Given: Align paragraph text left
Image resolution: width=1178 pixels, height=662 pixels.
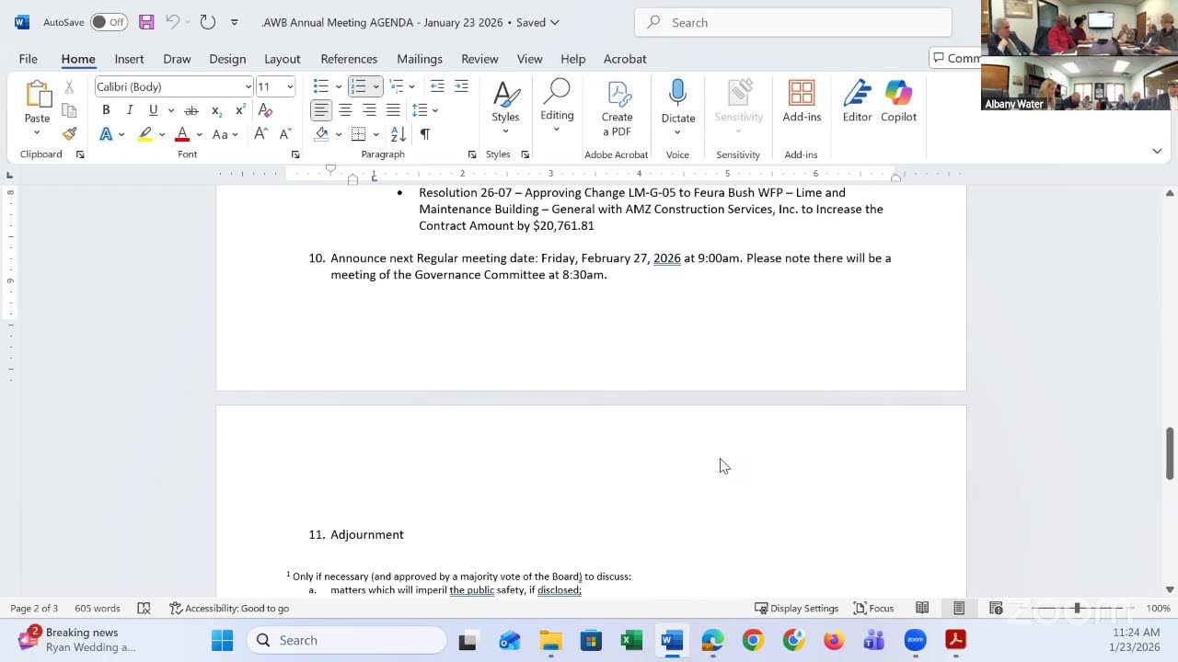Looking at the screenshot, I should 320,110.
